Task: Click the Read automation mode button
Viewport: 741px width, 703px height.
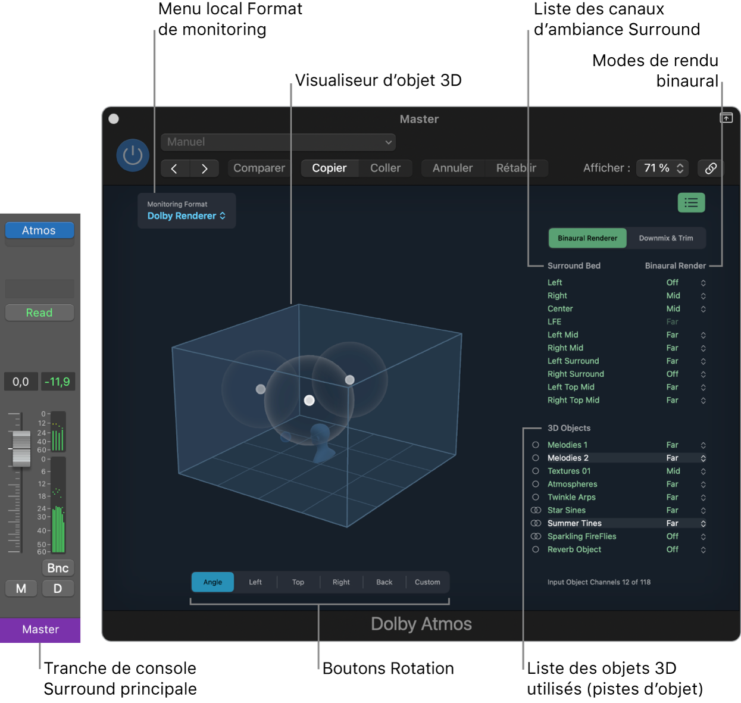Action: (39, 313)
